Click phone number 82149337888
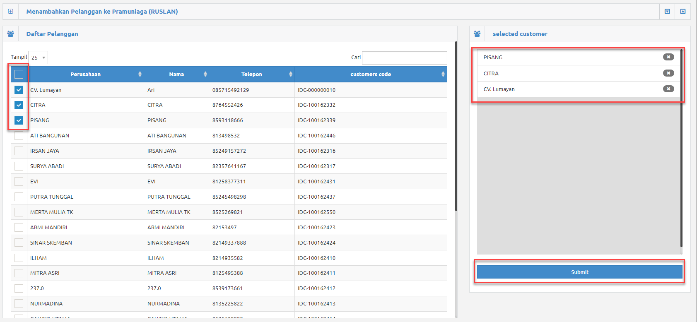 229,243
